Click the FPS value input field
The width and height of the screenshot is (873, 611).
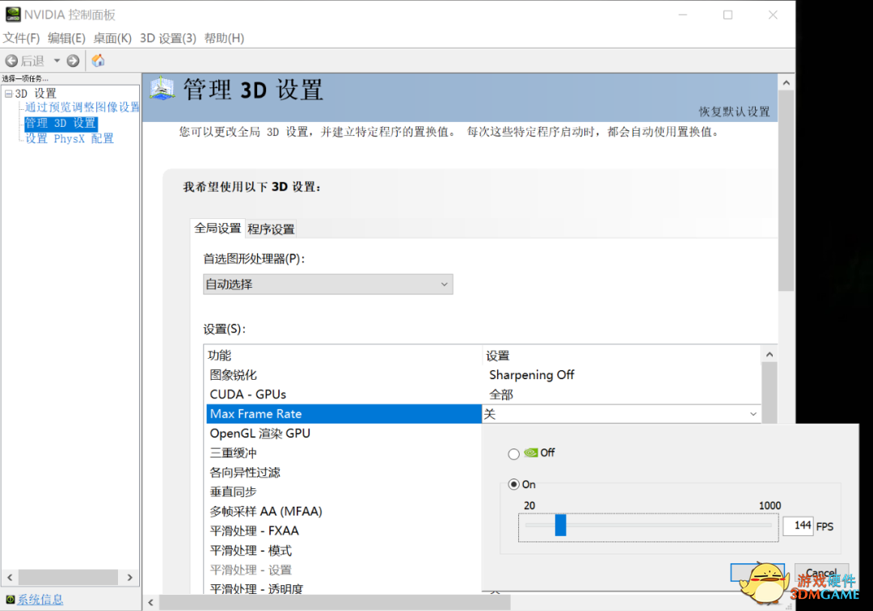point(798,525)
